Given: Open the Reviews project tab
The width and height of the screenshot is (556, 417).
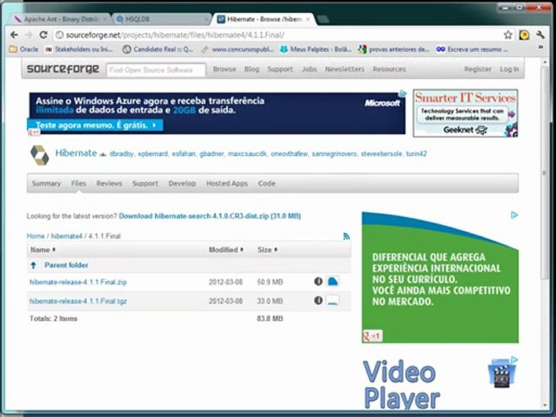Looking at the screenshot, I should pyautogui.click(x=109, y=184).
